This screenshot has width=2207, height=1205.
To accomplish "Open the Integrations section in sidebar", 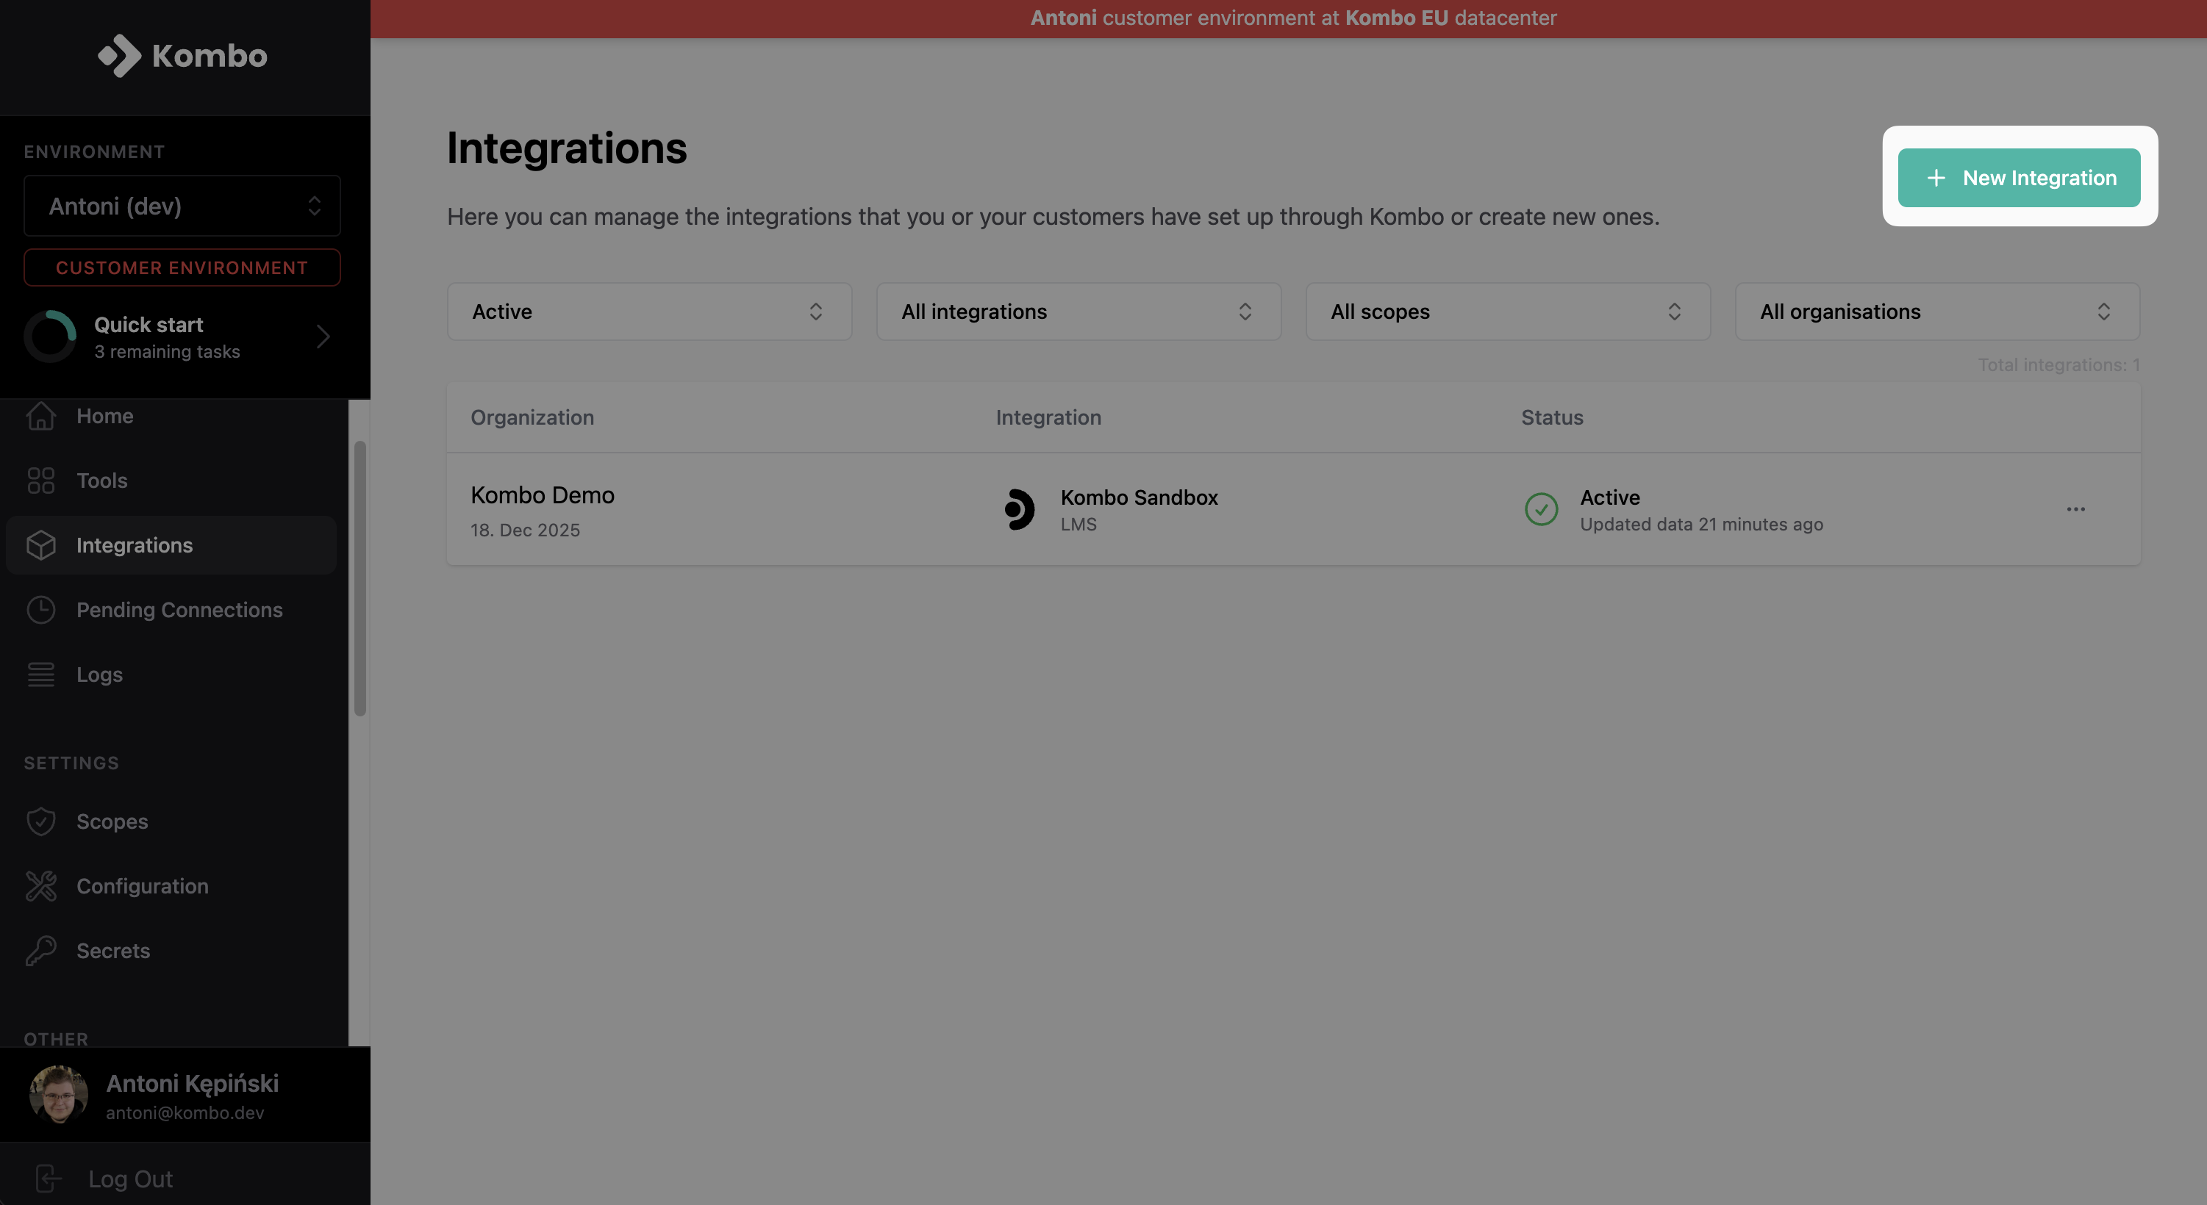I will 133,544.
